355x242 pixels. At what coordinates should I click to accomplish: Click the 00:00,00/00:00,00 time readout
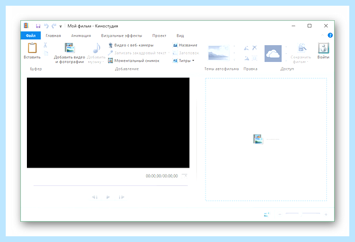point(161,176)
